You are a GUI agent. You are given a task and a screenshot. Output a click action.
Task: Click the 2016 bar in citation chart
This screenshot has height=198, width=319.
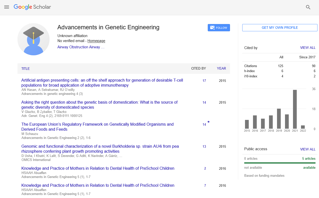click(x=255, y=122)
